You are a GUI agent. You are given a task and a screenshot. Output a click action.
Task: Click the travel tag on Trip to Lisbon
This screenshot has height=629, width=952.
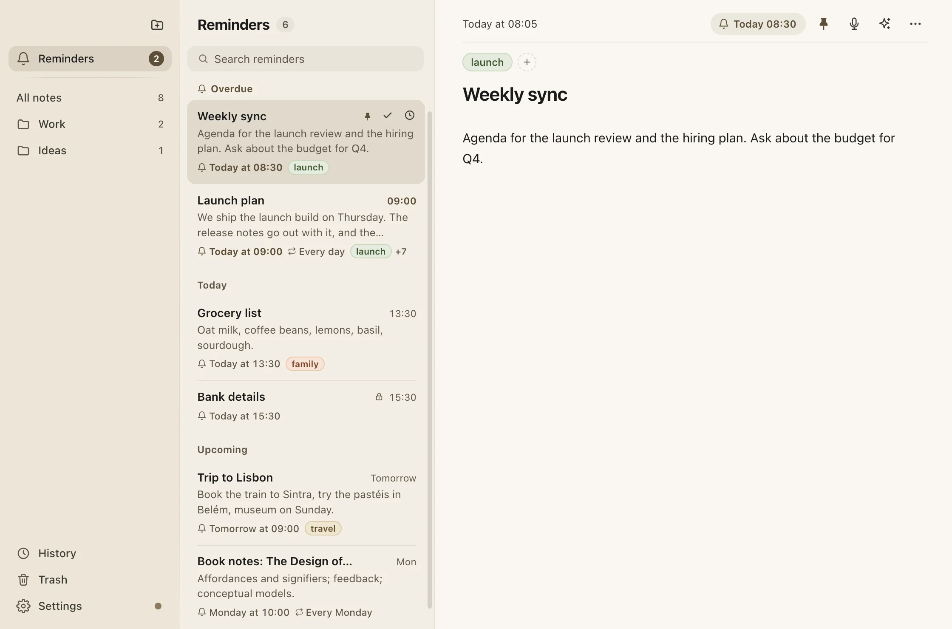(x=323, y=528)
